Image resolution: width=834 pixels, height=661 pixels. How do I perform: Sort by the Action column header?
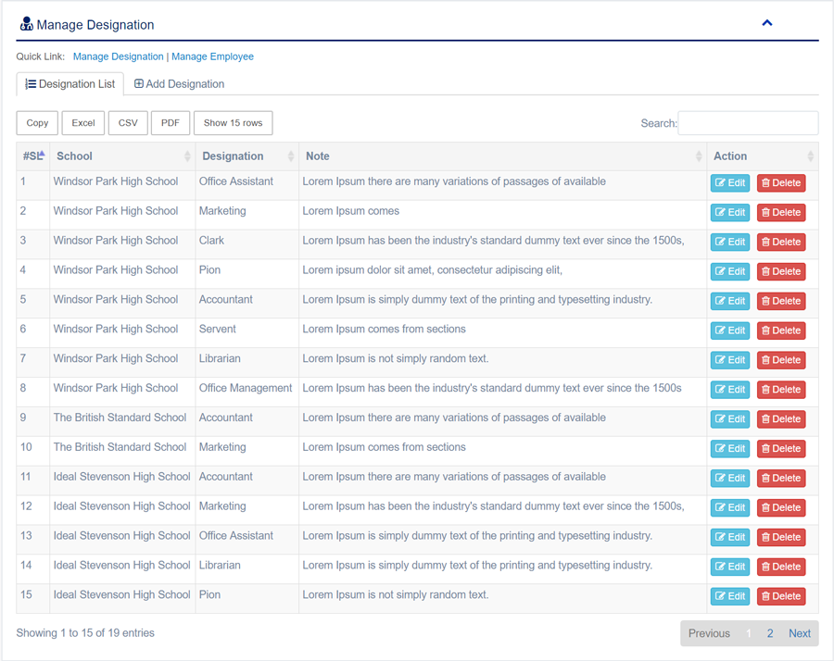coord(763,156)
